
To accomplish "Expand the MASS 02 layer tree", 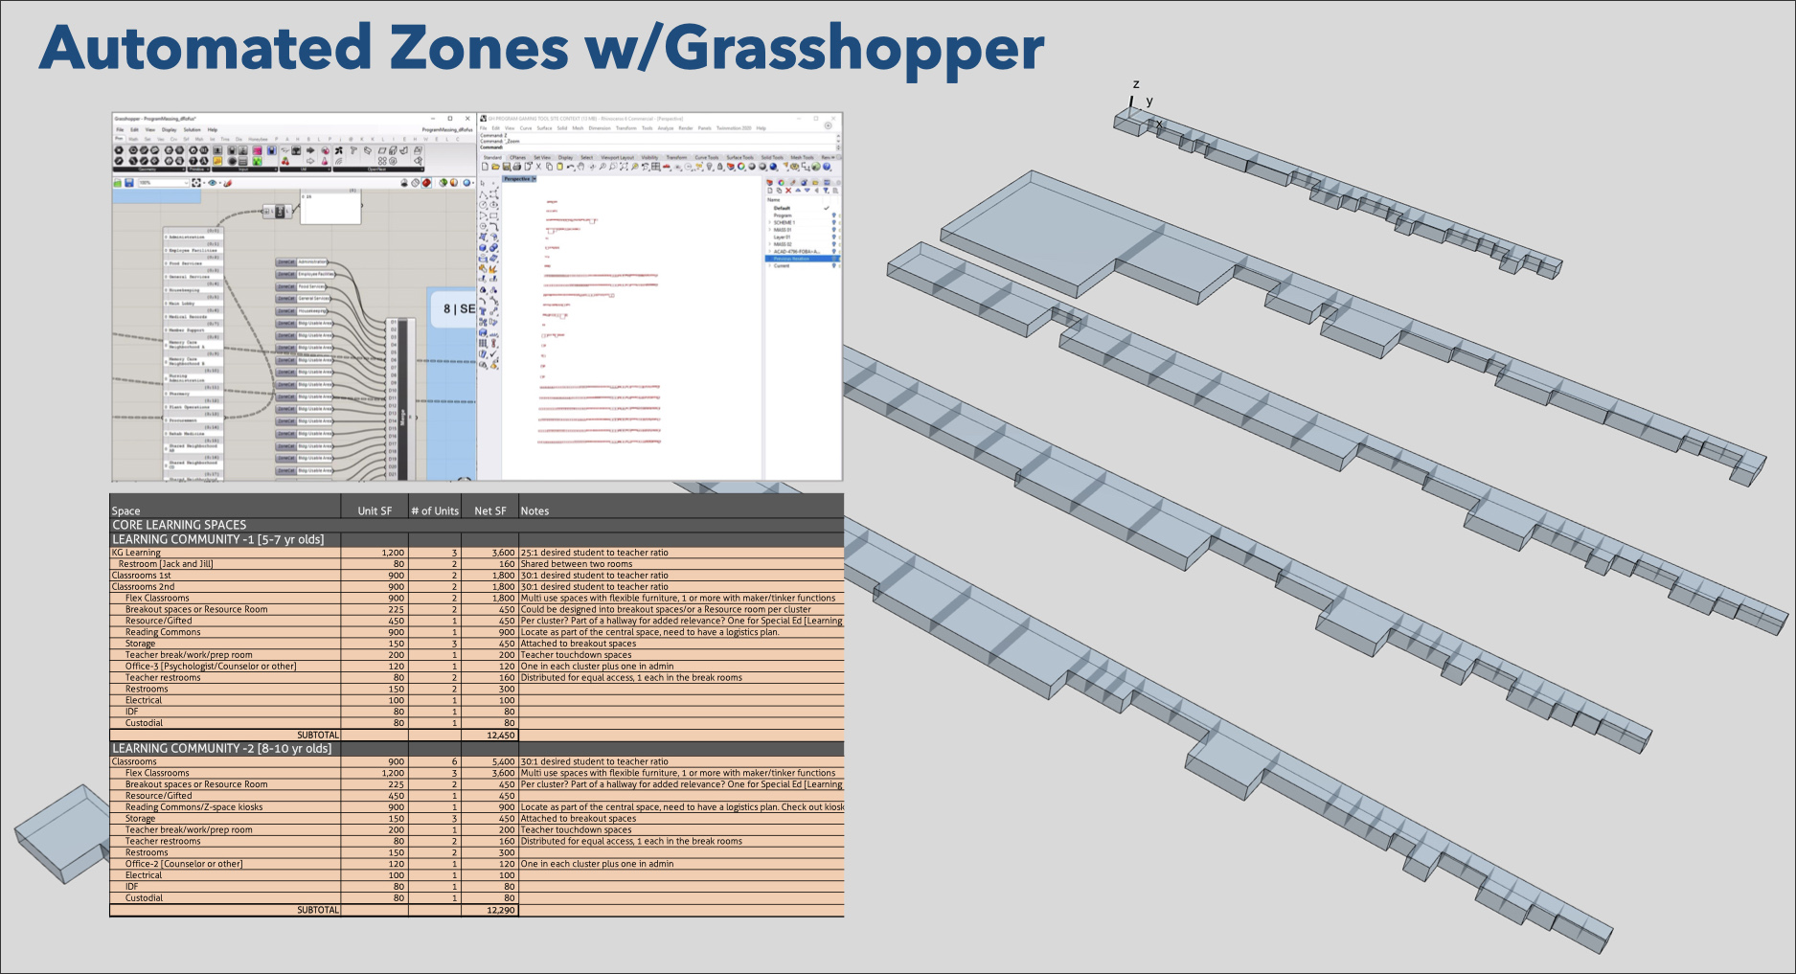I will click(769, 244).
